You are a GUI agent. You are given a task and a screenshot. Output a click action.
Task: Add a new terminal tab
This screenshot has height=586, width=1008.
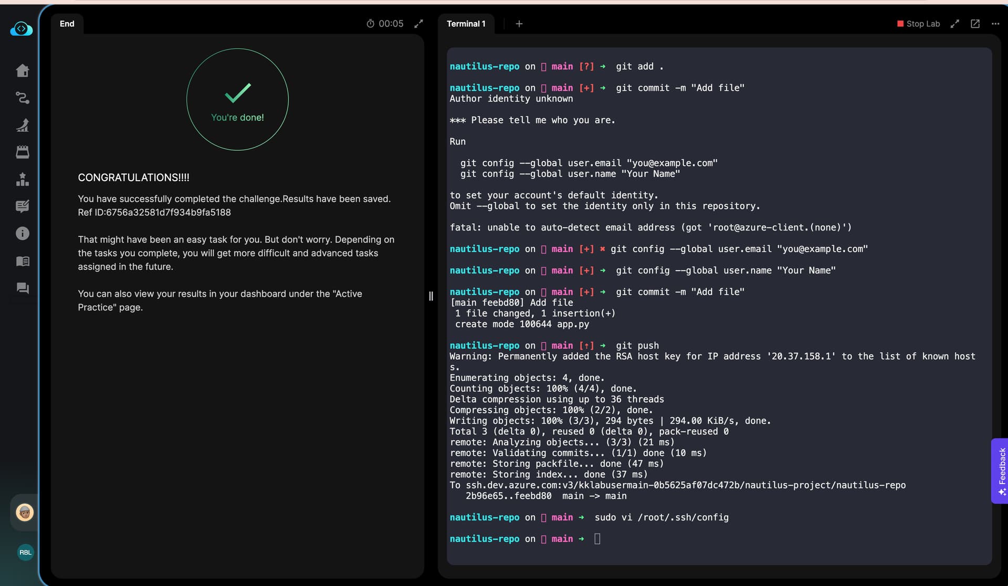(x=519, y=24)
